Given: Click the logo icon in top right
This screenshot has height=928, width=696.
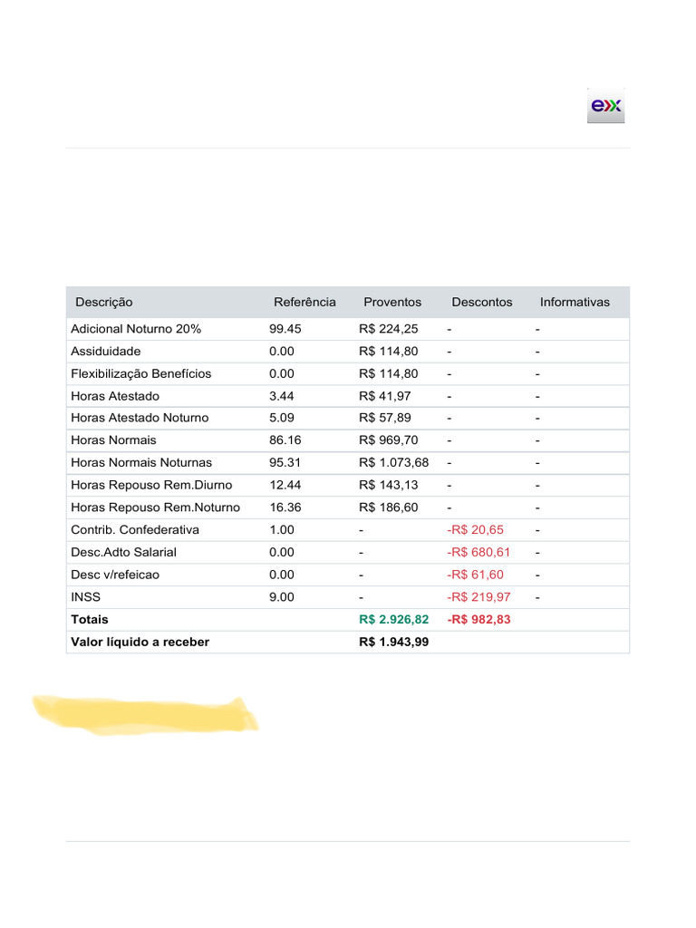Looking at the screenshot, I should (x=605, y=106).
